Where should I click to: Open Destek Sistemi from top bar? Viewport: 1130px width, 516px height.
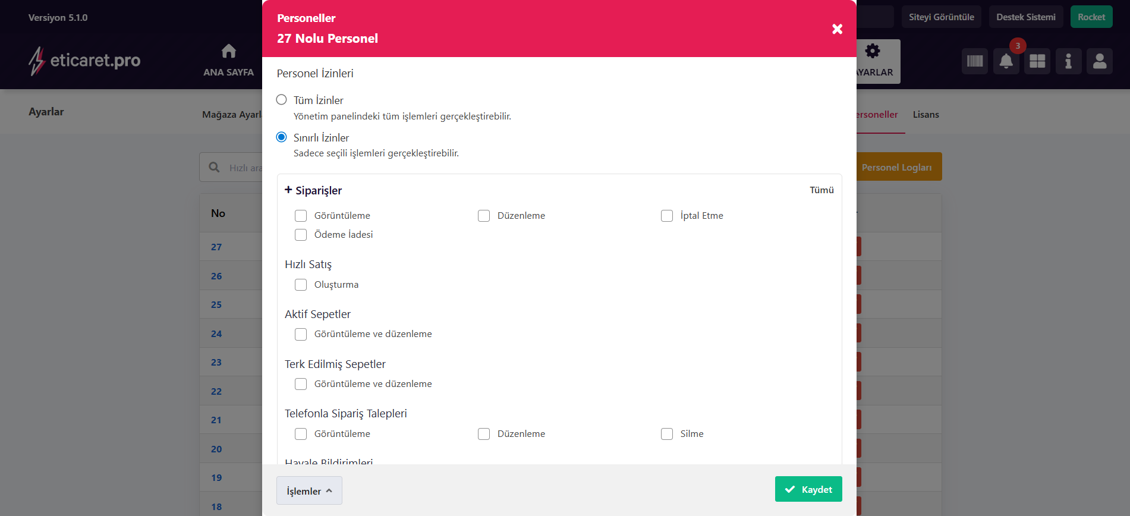1025,17
